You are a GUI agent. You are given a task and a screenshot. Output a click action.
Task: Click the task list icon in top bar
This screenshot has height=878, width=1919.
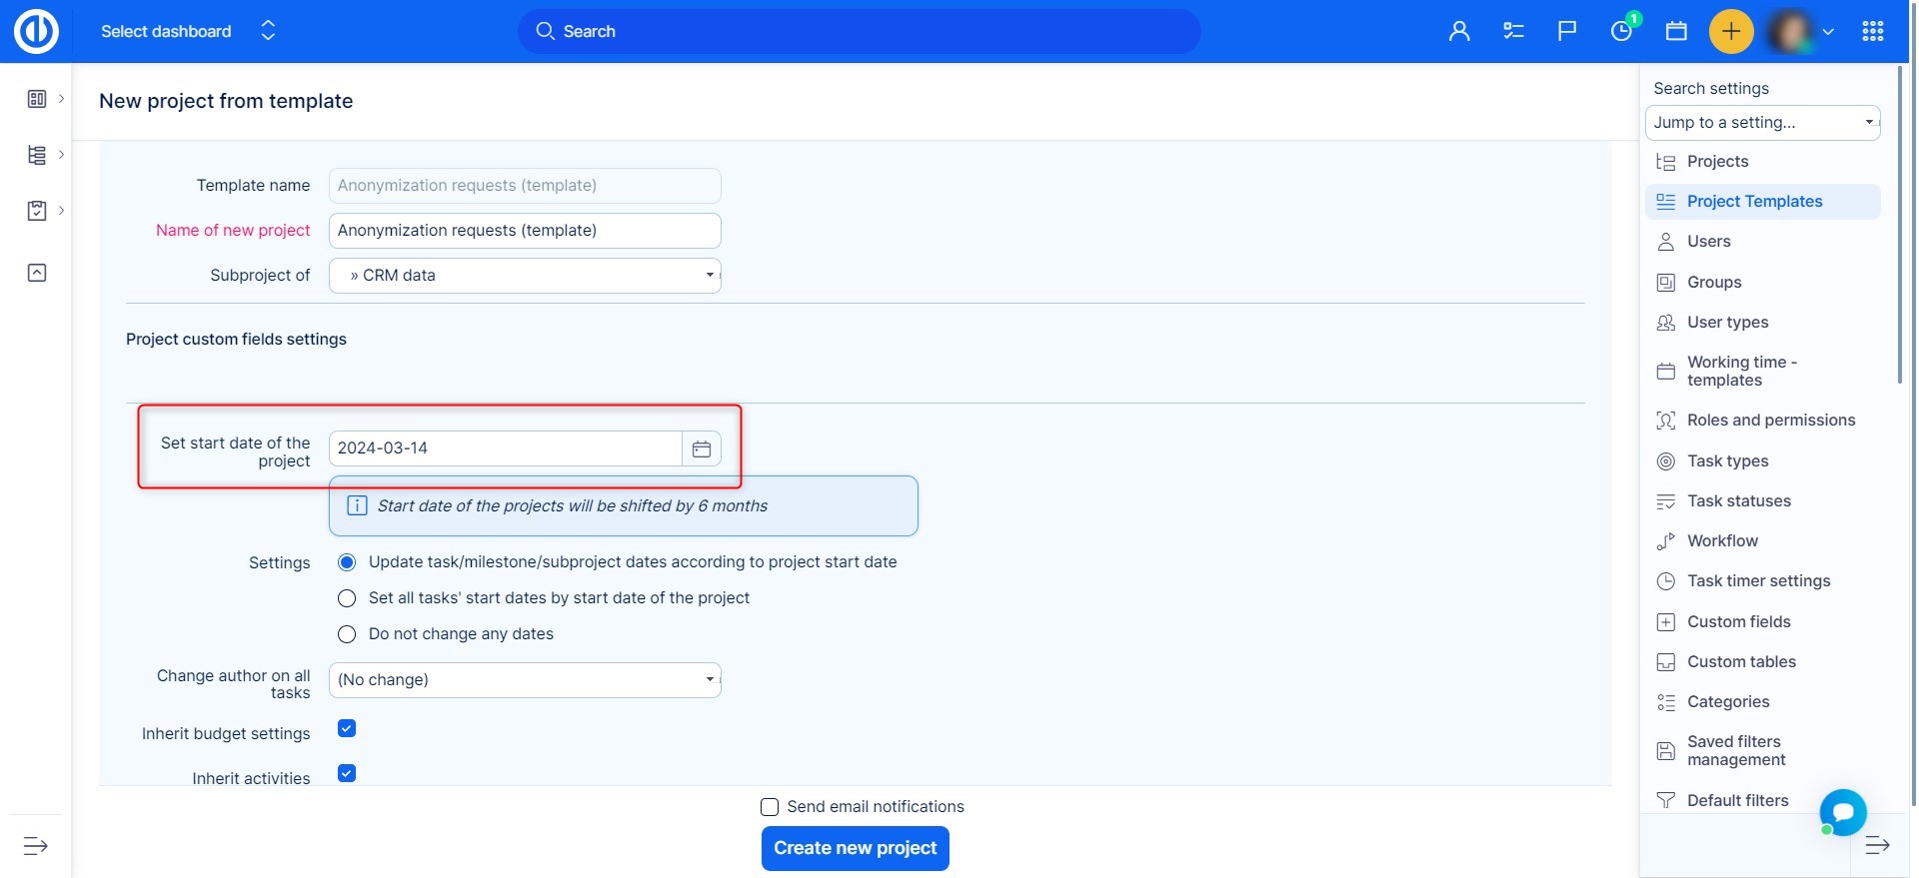tap(1513, 32)
